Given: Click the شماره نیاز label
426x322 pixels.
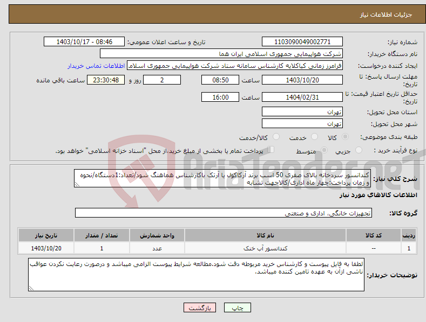Looking at the screenshot, I should click(402, 43).
